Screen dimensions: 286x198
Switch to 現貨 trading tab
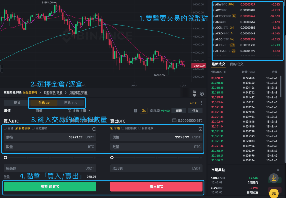click(x=17, y=103)
